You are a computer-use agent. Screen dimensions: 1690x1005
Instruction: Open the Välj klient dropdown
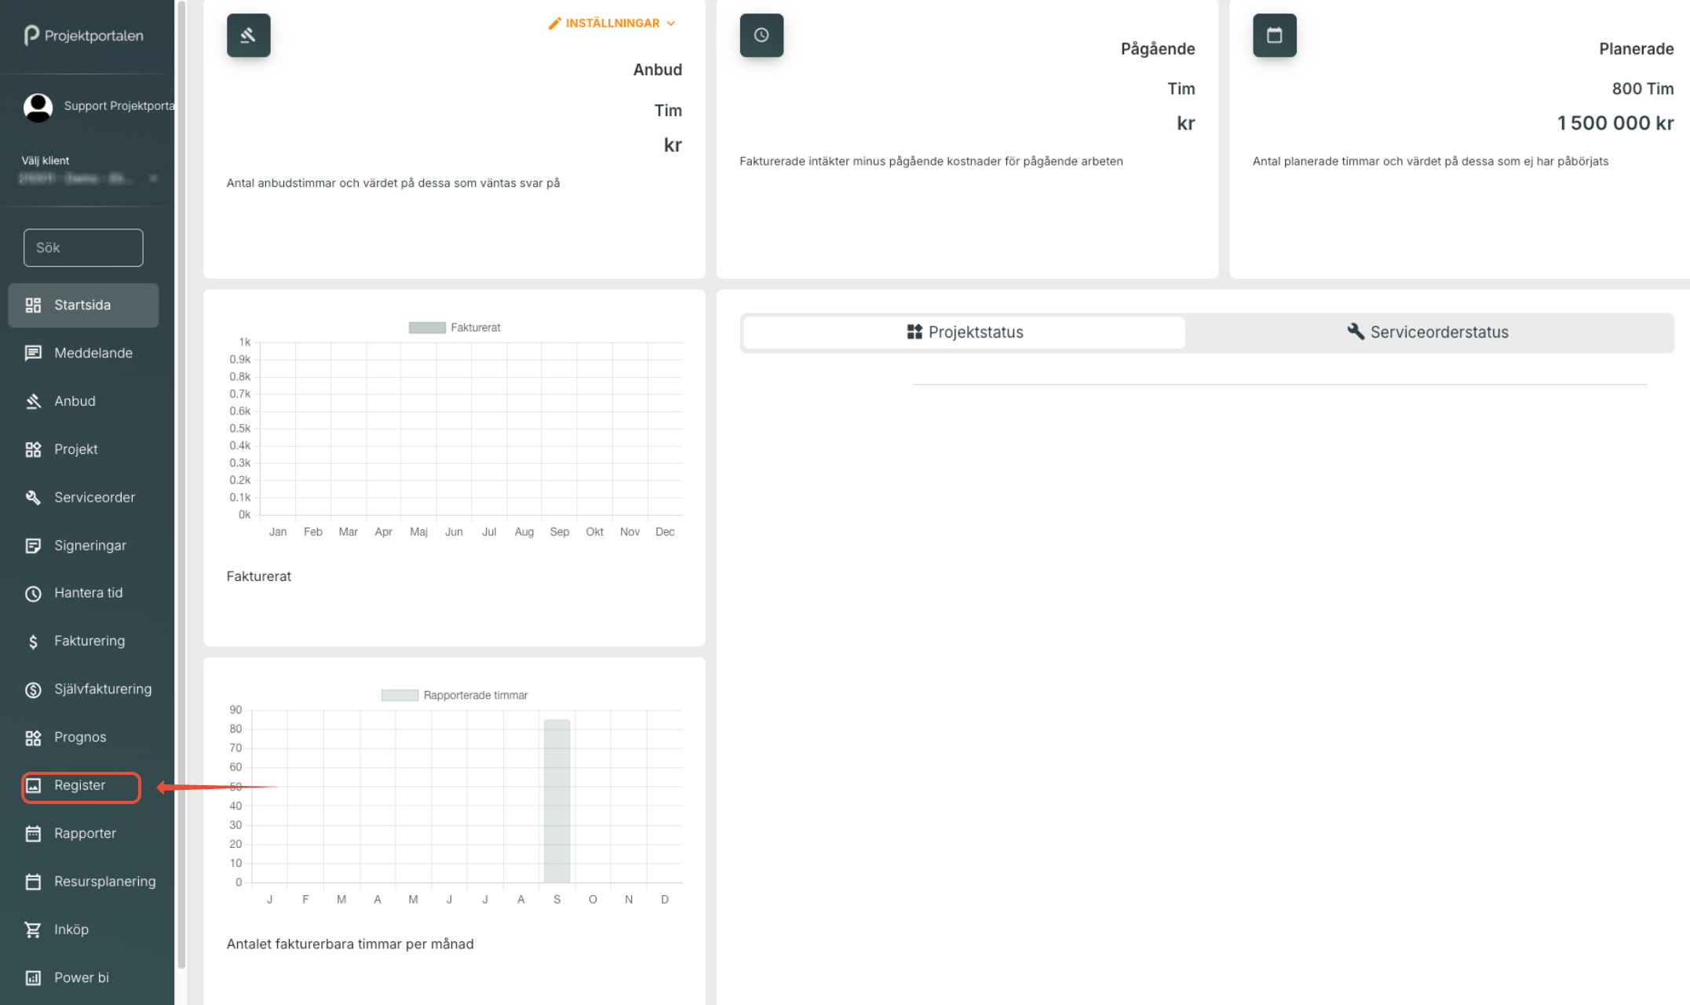88,178
